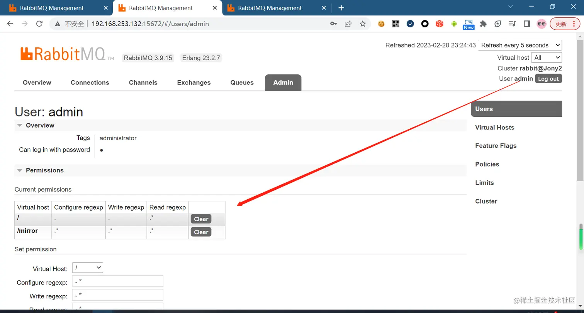Open the /mirror virtual host link
The width and height of the screenshot is (584, 313).
(x=27, y=231)
